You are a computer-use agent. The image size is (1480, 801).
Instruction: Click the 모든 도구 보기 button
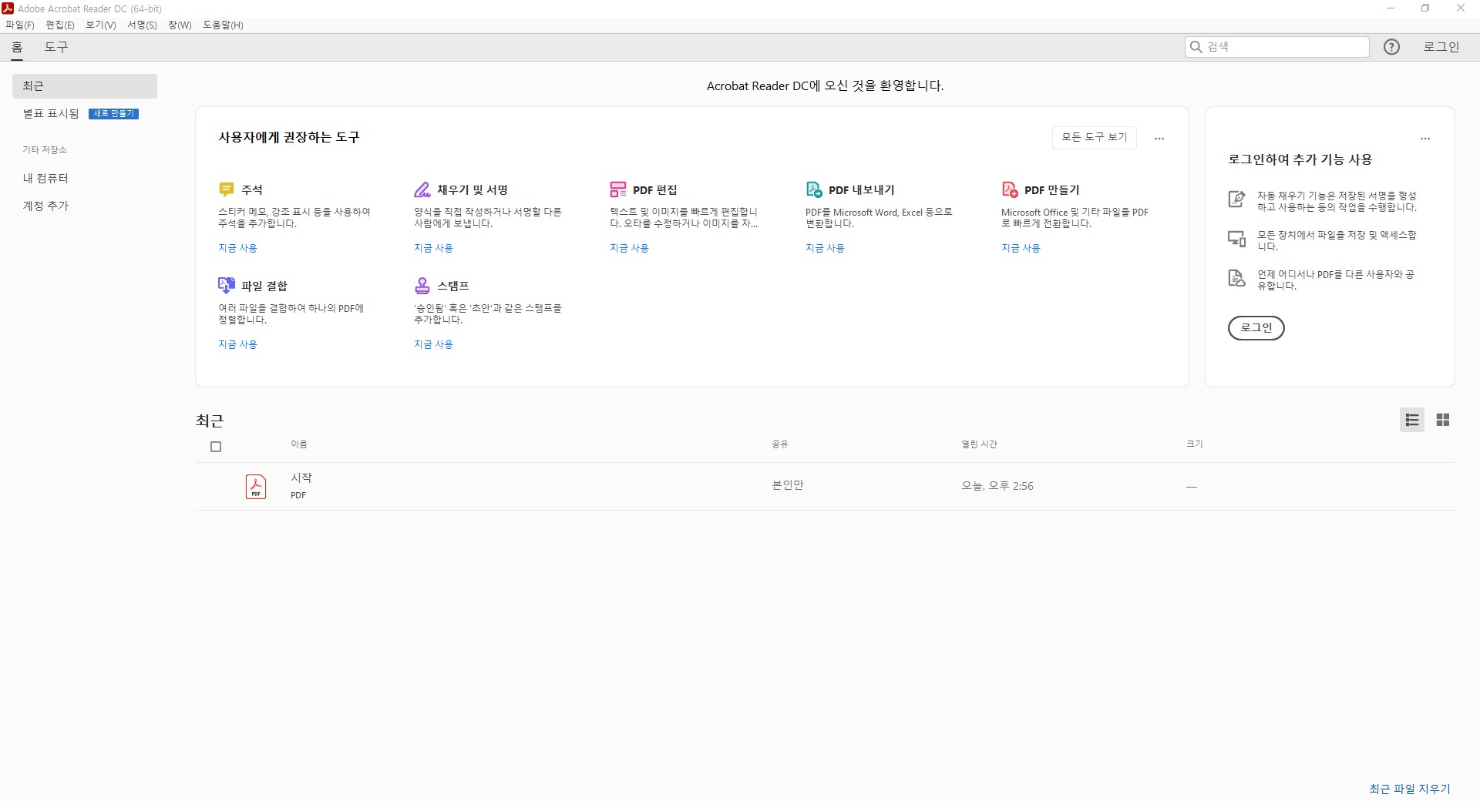[x=1095, y=137]
